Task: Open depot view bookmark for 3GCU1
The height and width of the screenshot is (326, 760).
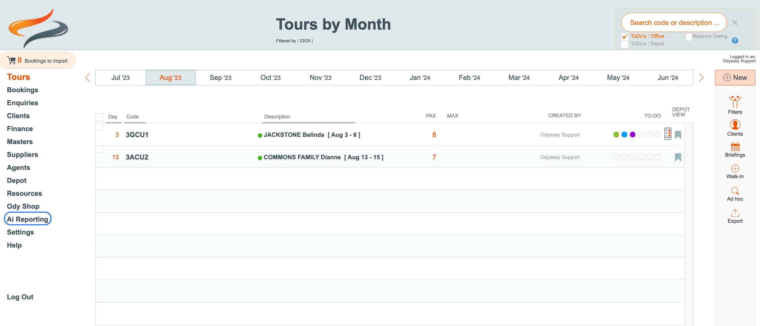Action: pyautogui.click(x=678, y=135)
